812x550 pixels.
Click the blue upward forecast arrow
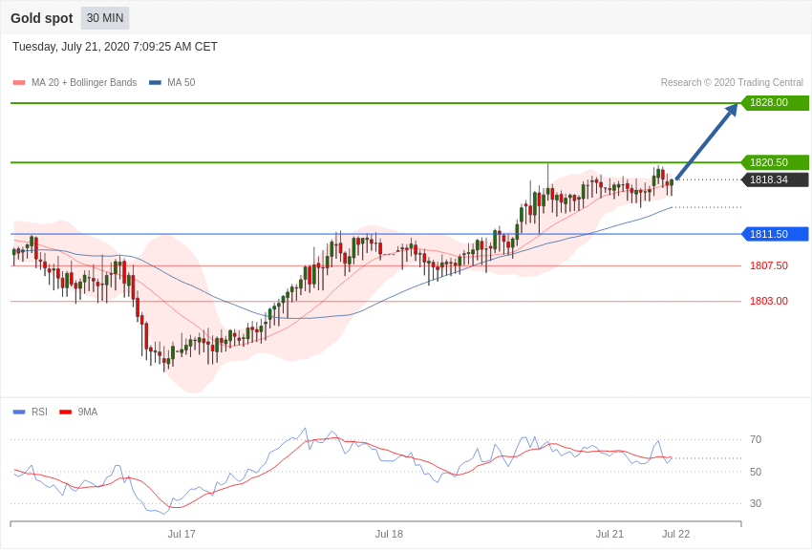click(x=707, y=141)
